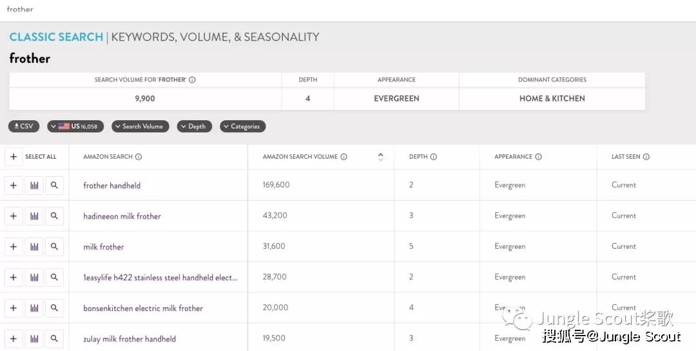
Task: Download results with the CSV button
Action: 24,127
